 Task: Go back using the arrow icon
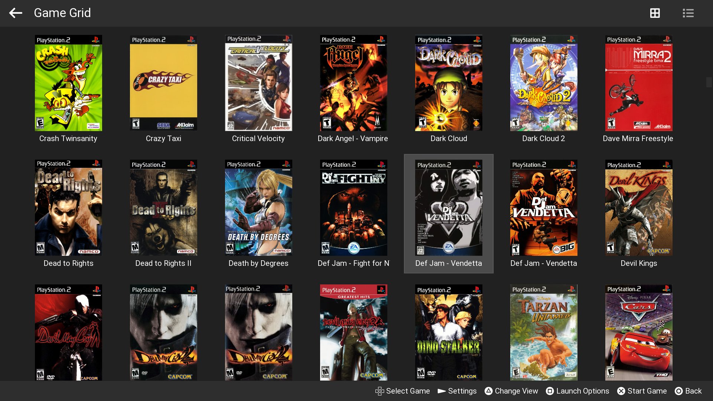click(16, 13)
